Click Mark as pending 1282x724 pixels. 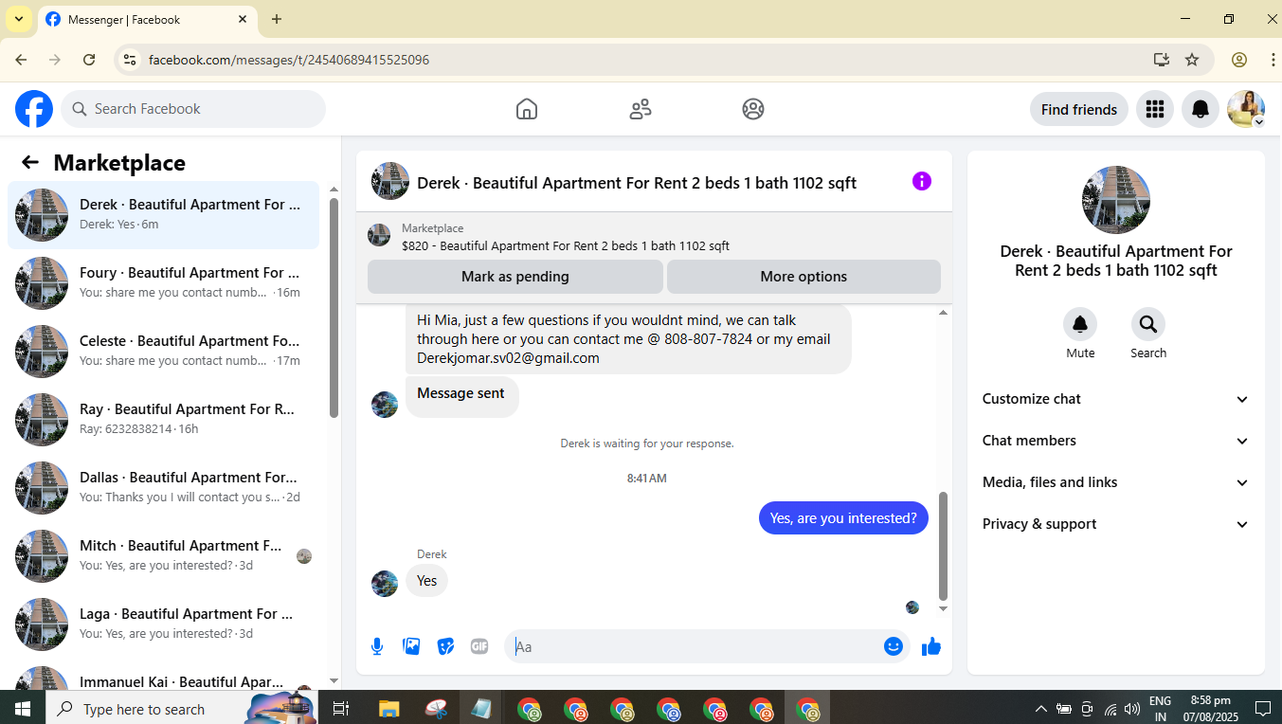(x=515, y=277)
